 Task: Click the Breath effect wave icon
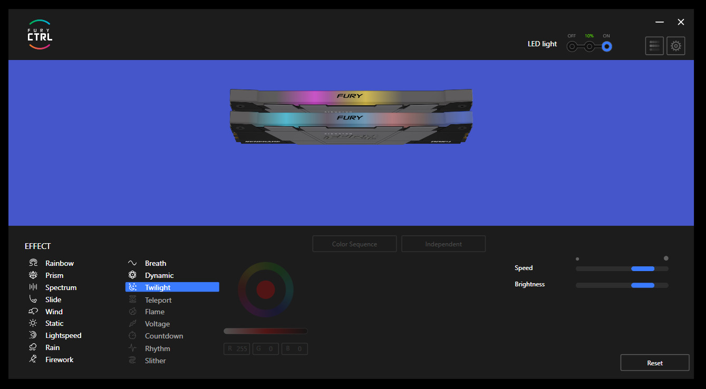[x=132, y=263]
